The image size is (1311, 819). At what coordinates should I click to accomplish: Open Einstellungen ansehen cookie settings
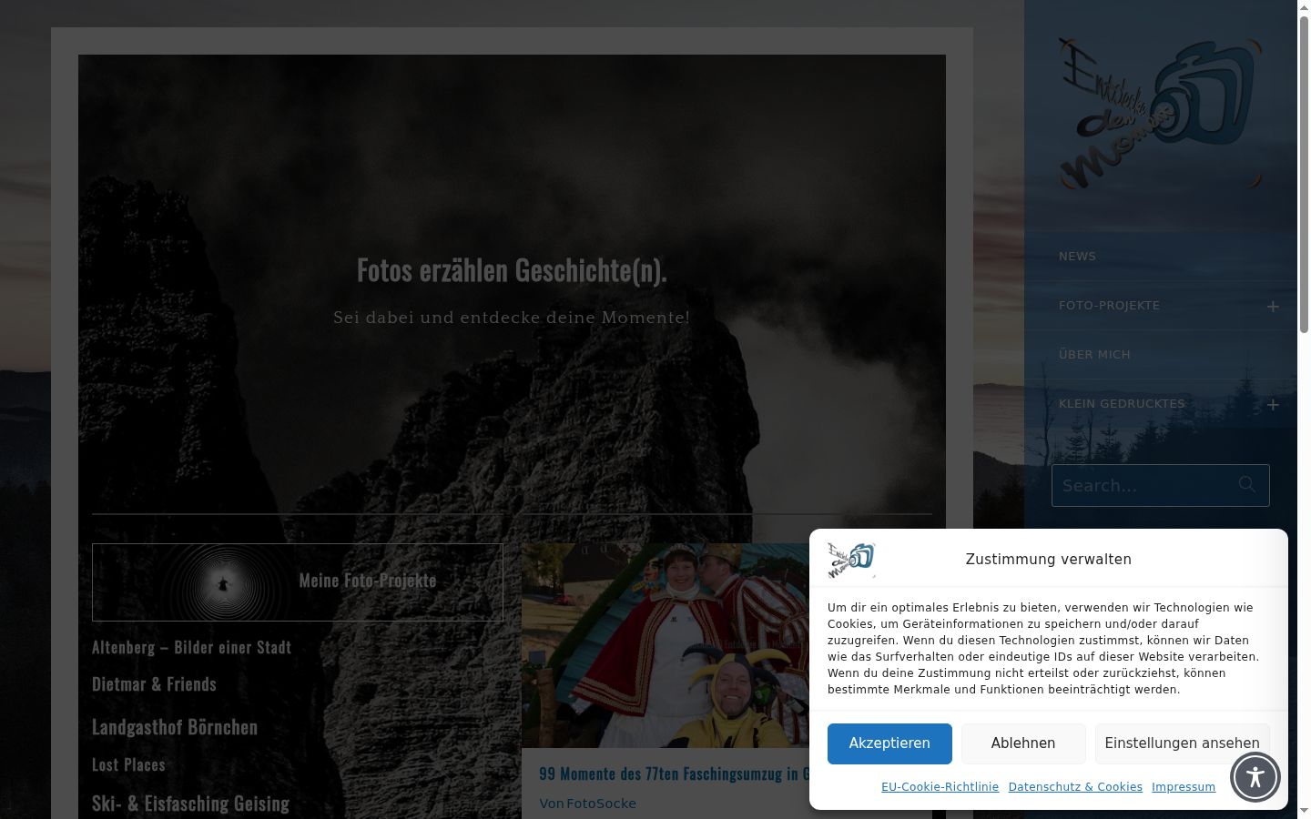pos(1182,743)
